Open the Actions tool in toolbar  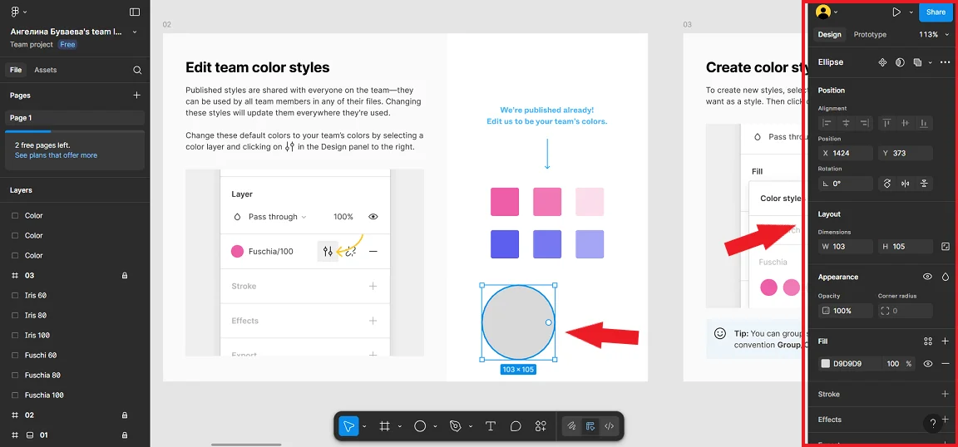pos(541,426)
